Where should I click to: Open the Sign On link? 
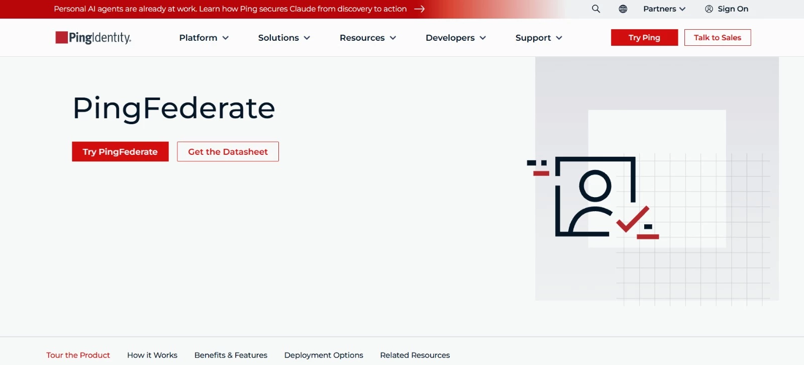pyautogui.click(x=727, y=9)
